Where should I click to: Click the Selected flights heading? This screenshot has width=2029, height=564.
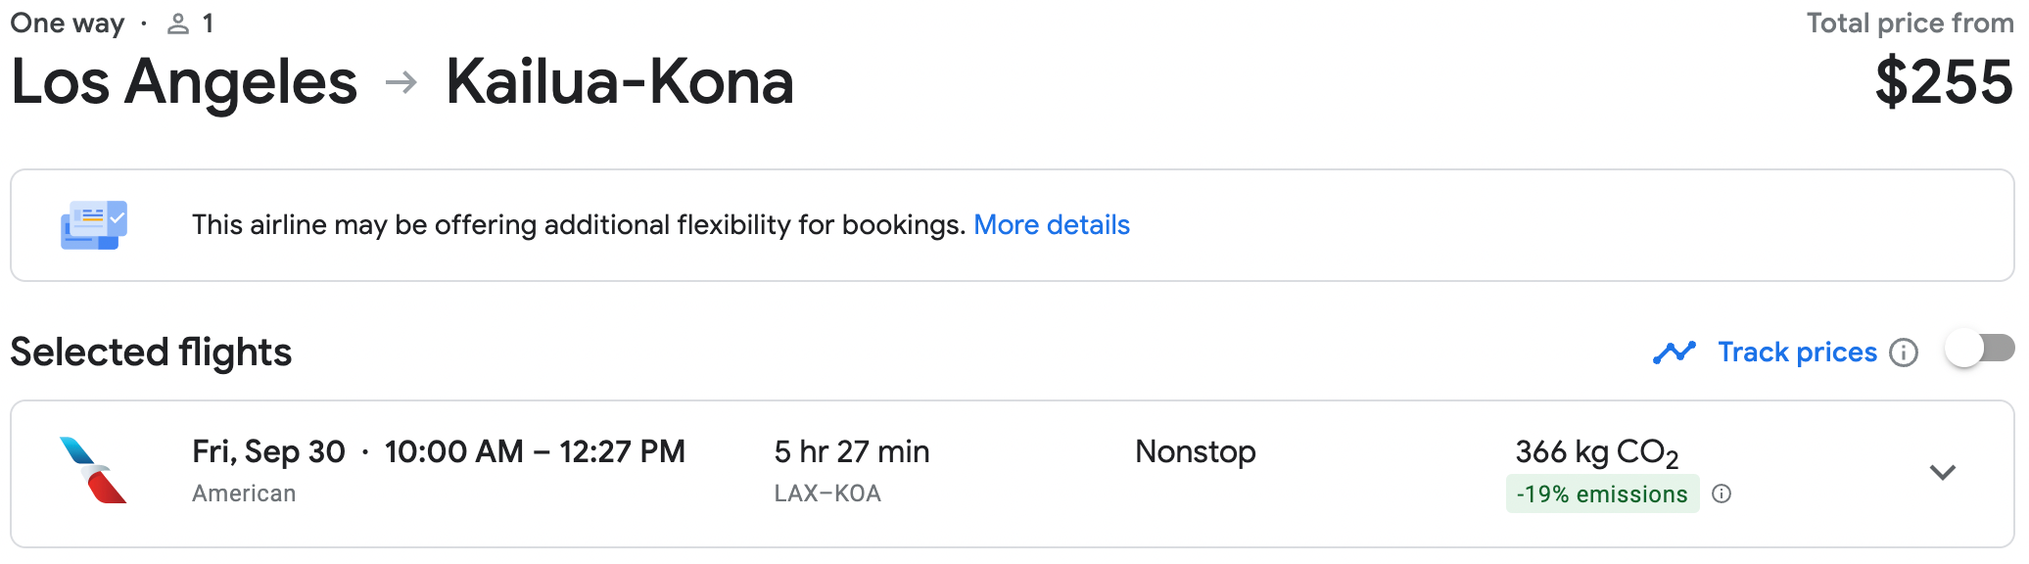point(150,351)
